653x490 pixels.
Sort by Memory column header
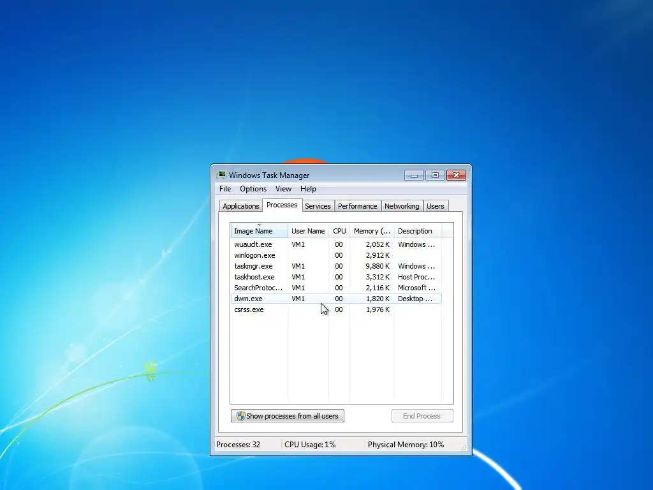point(372,231)
